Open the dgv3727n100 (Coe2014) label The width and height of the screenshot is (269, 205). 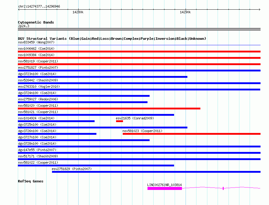[x=37, y=137]
